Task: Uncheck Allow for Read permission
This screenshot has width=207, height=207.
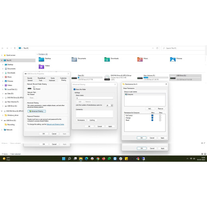Action: [x=152, y=120]
